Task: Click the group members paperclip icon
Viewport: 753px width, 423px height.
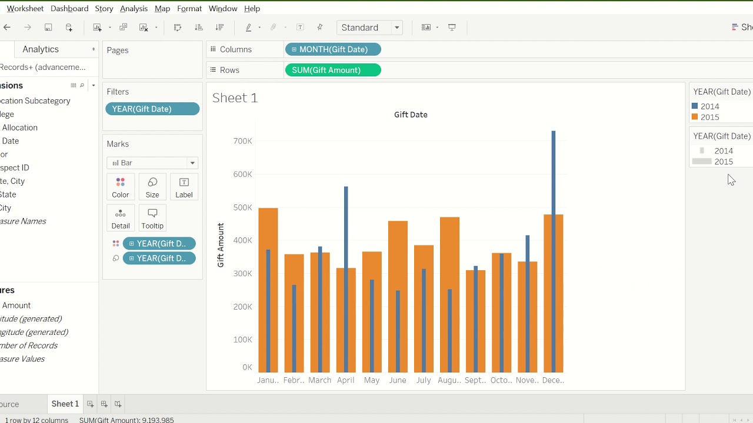Action: [x=273, y=28]
